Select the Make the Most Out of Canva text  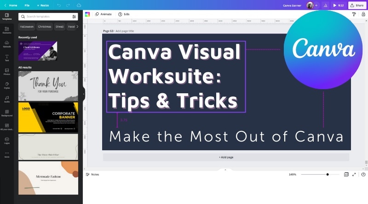[x=226, y=136]
